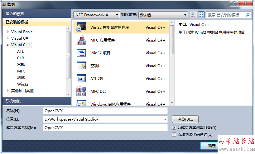This screenshot has width=255, height=154.
Task: Select ATL under Visual C++
Action: (x=21, y=51)
